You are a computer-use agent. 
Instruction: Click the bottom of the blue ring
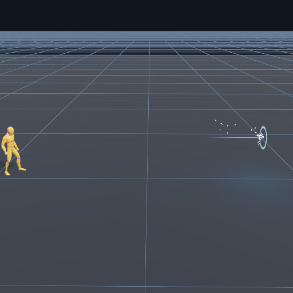click(x=263, y=148)
